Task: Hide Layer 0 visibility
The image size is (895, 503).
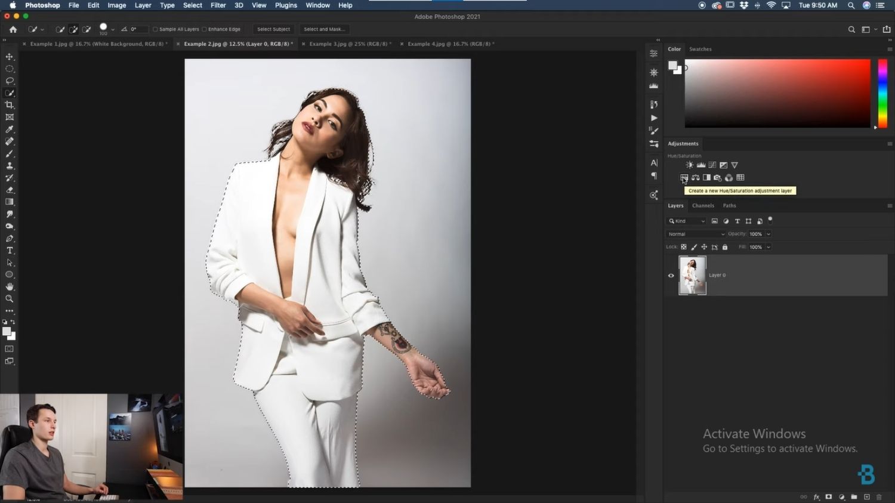Action: (671, 275)
